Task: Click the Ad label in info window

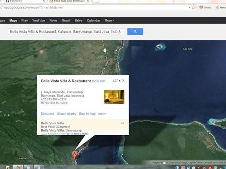Action: pyautogui.click(x=122, y=123)
